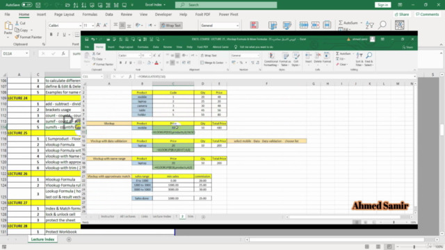Toggle the AutoSave switch in outer Excel
Image resolution: width=445 pixels, height=250 pixels.
[x=26, y=5]
